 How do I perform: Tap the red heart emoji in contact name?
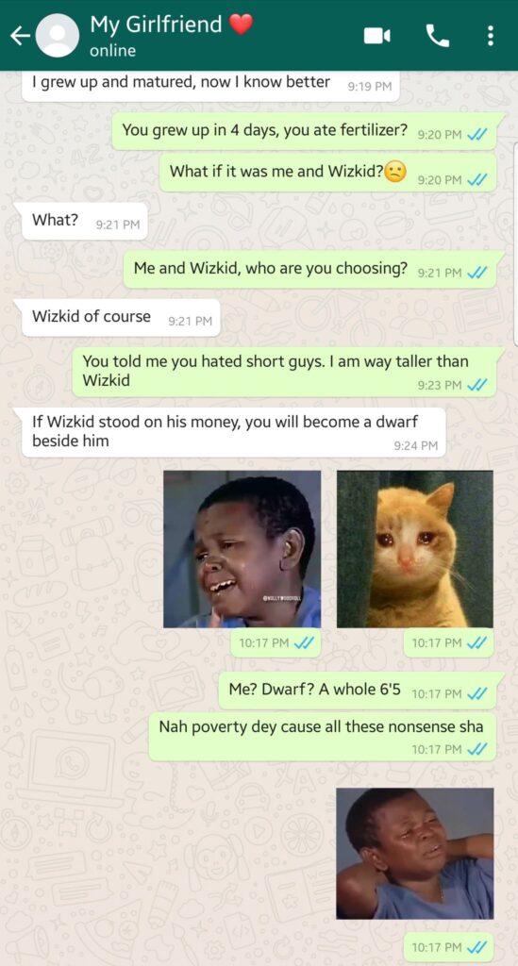241,25
